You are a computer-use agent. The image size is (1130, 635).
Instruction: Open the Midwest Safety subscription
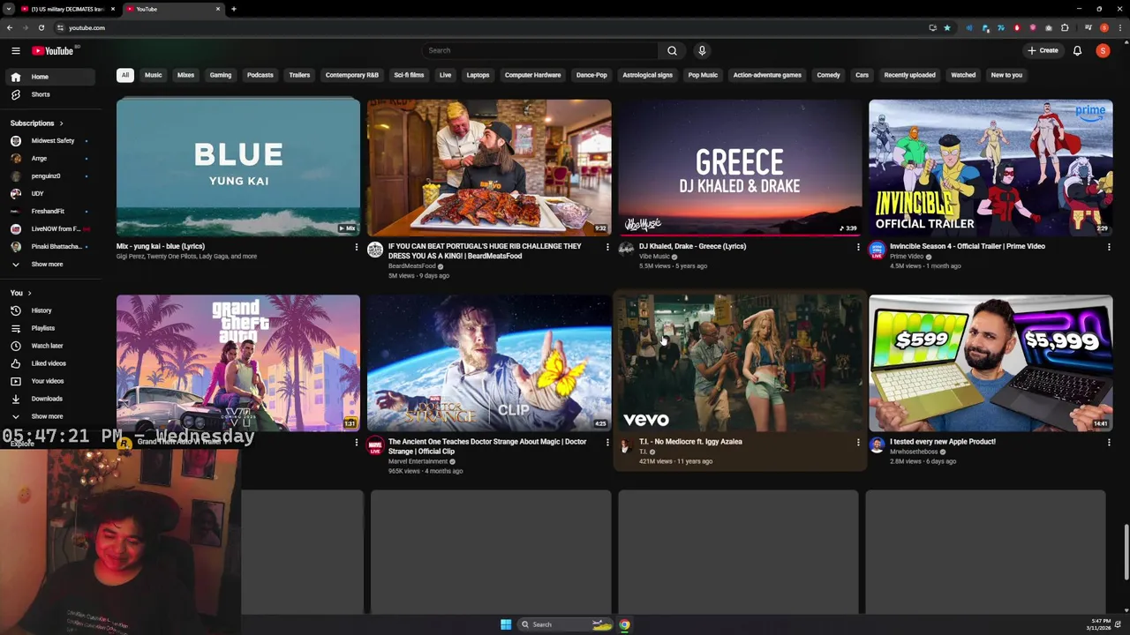point(49,141)
